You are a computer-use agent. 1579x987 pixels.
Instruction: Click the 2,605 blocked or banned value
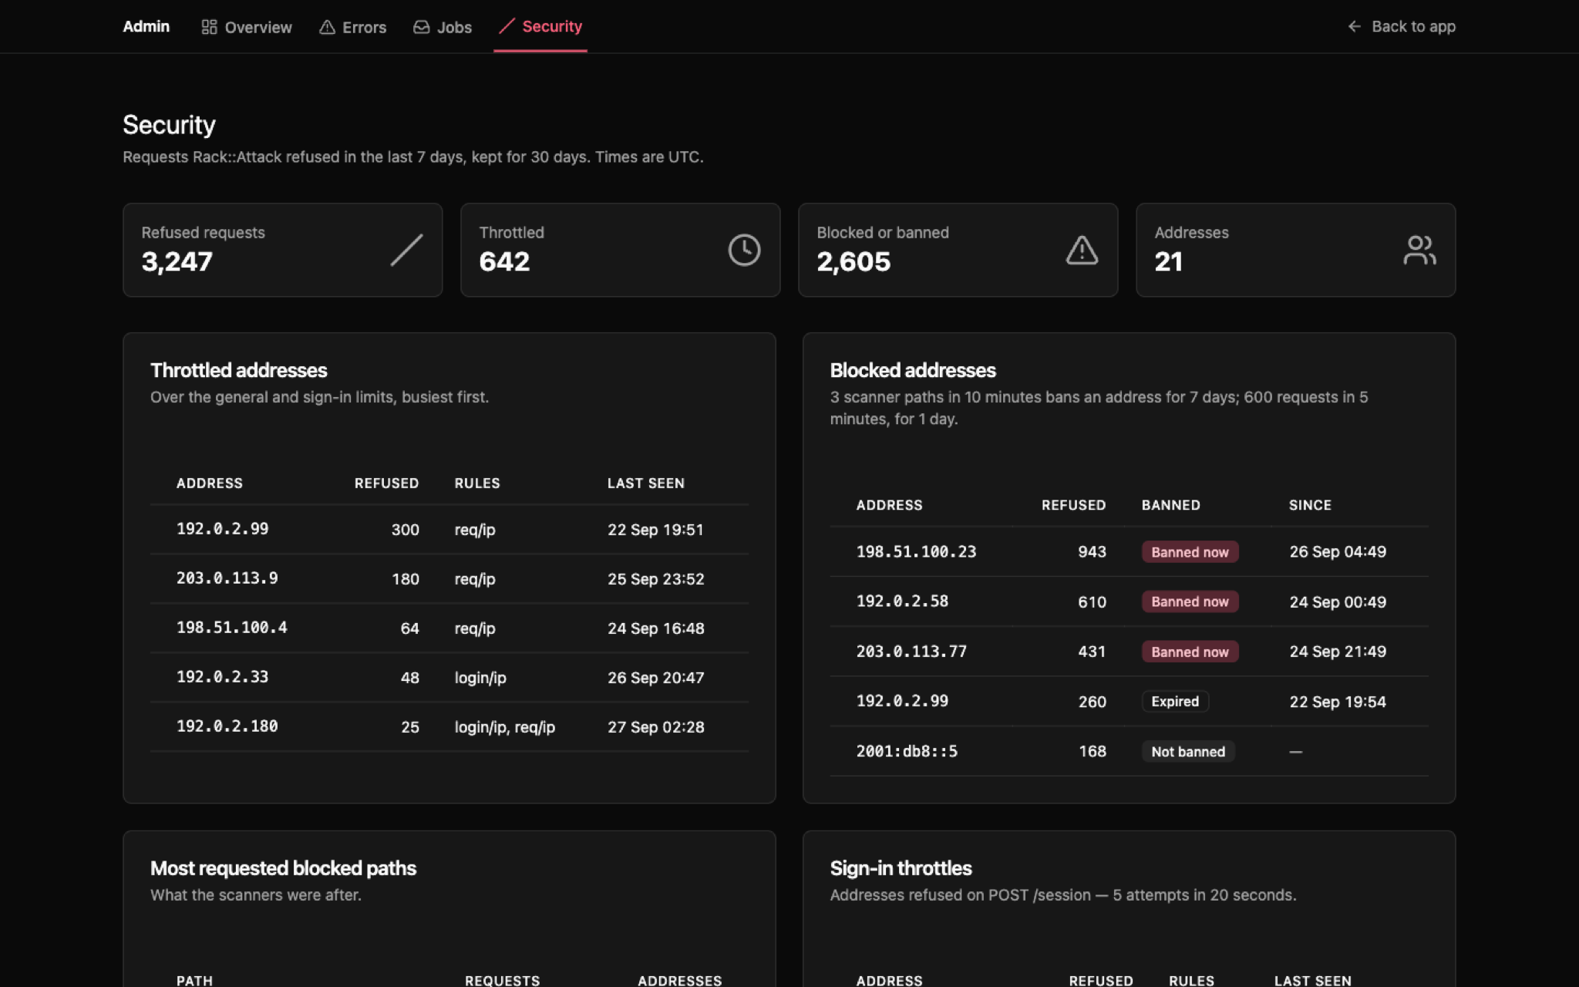[853, 262]
